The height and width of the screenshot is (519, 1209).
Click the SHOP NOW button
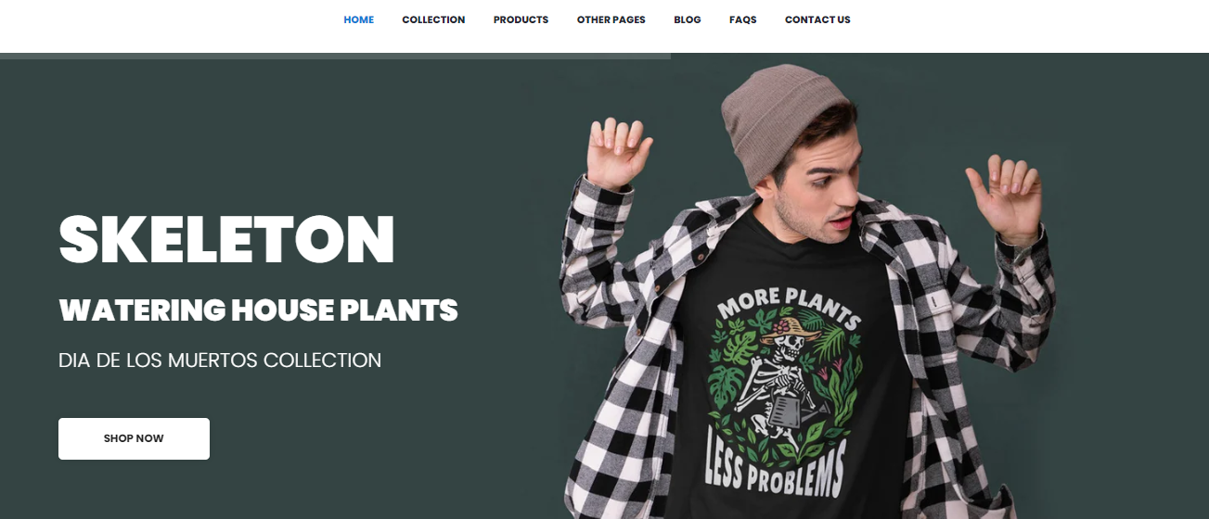pyautogui.click(x=134, y=438)
